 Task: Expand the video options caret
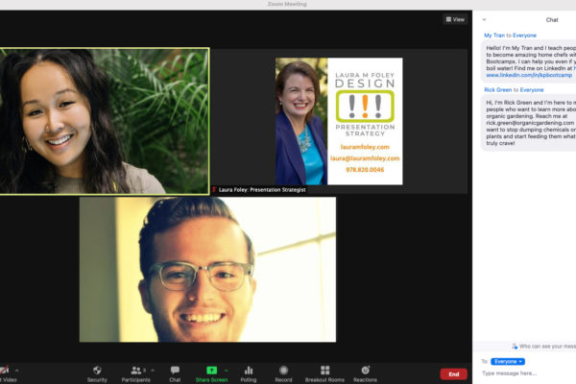(x=17, y=371)
